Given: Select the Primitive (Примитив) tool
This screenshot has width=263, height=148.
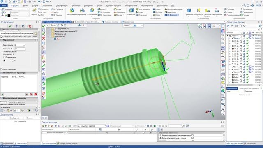Looking at the screenshot, I should [x=189, y=12].
